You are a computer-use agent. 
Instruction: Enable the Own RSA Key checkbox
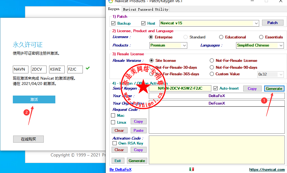[114, 143]
